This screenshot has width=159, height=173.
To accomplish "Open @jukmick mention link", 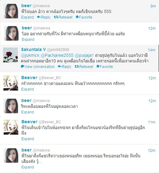I will pyautogui.click(x=30, y=55).
